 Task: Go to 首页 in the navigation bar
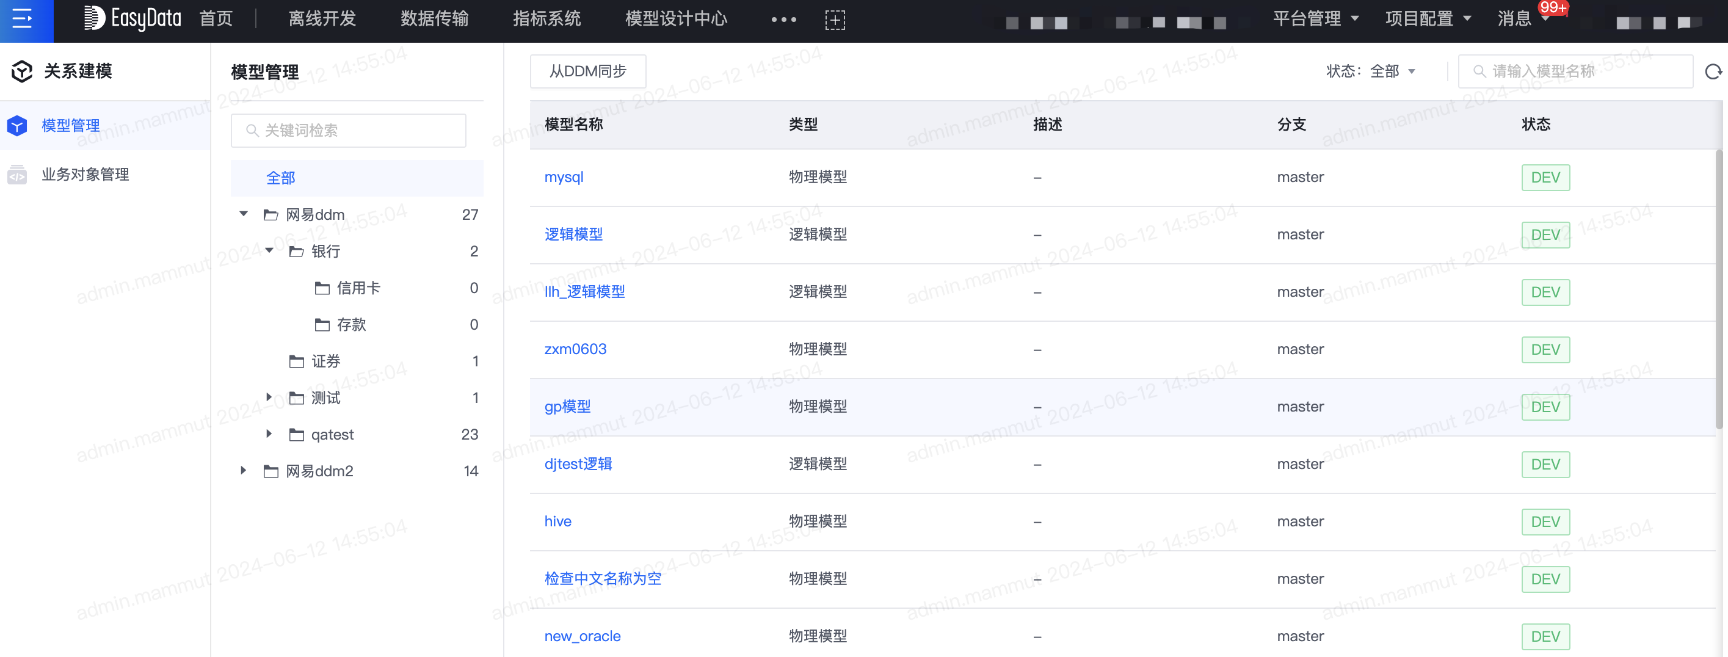click(216, 19)
